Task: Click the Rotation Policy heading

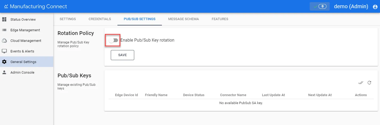Action: tap(76, 33)
